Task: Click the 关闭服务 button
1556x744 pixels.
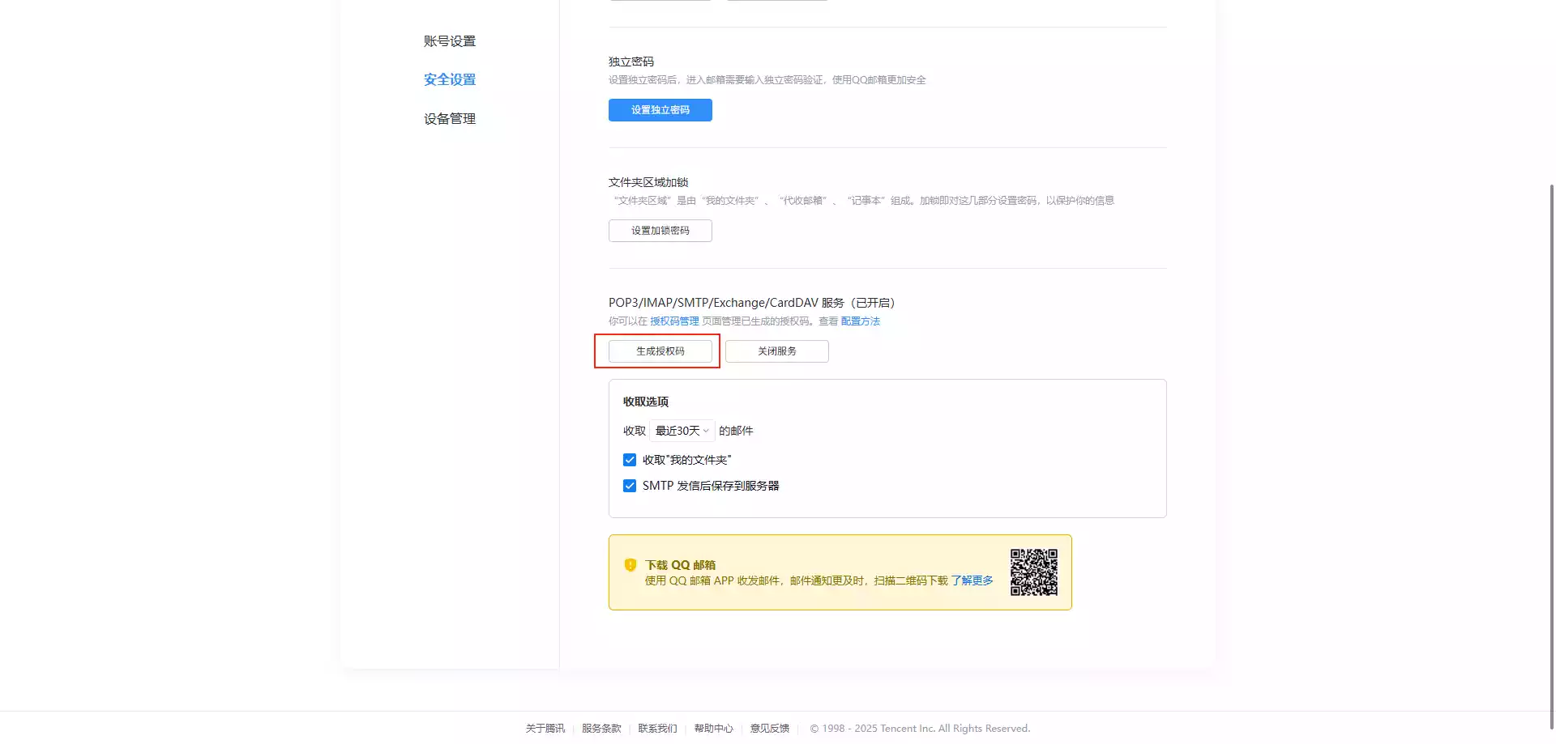Action: 776,351
